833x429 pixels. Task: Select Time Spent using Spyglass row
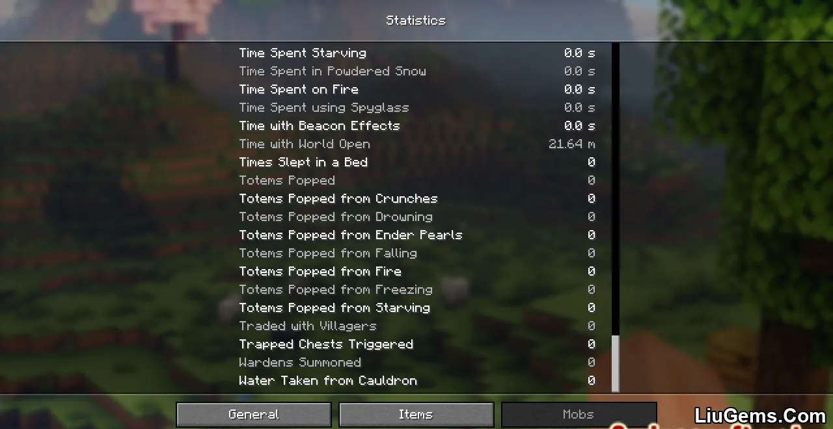coord(416,107)
